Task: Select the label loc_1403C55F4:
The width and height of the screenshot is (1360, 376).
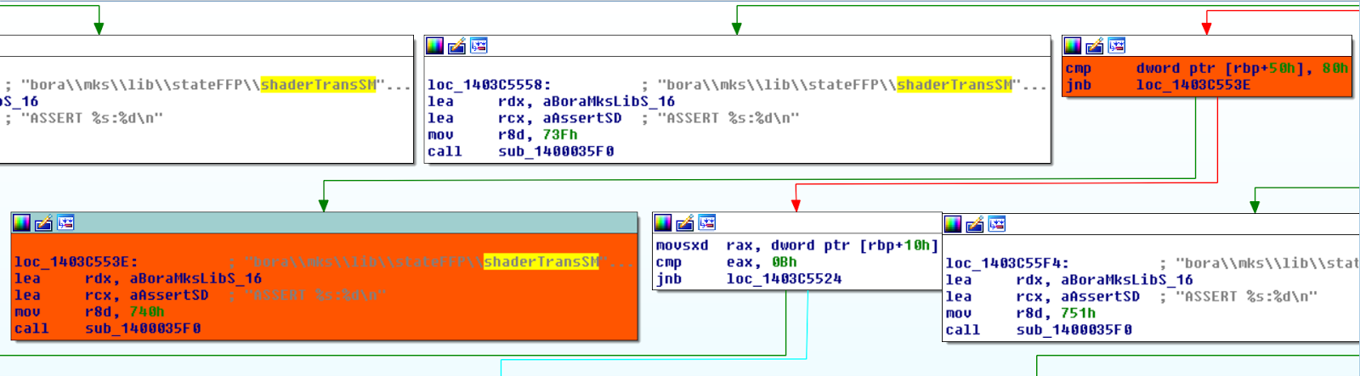Action: (1007, 263)
